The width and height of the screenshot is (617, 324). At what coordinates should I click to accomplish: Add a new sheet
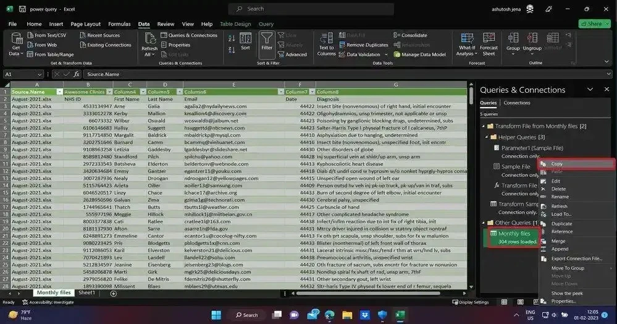(x=113, y=293)
